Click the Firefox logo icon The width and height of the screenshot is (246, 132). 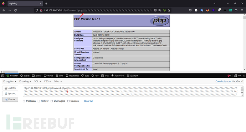(x=3, y=4)
